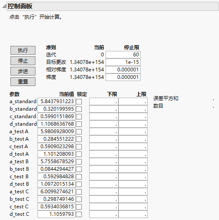Viewport: 219px width, 220px height.
Task: Lock the b_test A parameter checkbox
Action: point(79,139)
